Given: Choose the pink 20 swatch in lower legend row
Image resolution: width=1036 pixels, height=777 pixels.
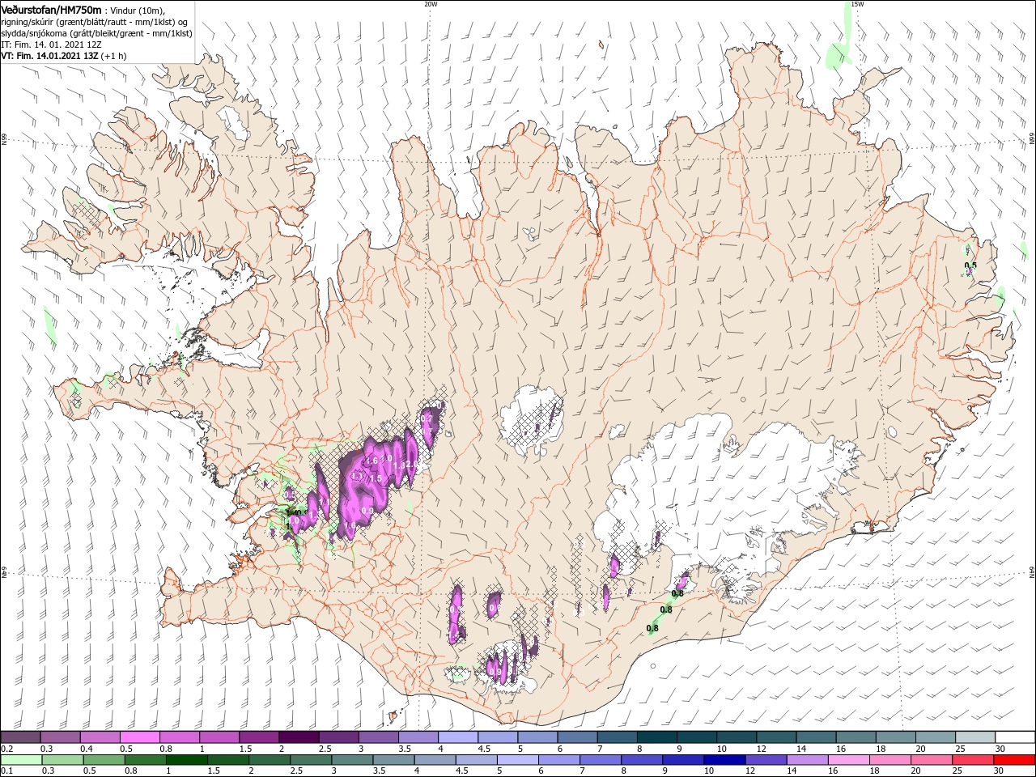Looking at the screenshot, I should 931,760.
